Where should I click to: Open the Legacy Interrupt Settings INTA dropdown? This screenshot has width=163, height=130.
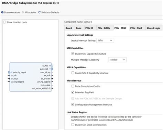tap(105, 40)
